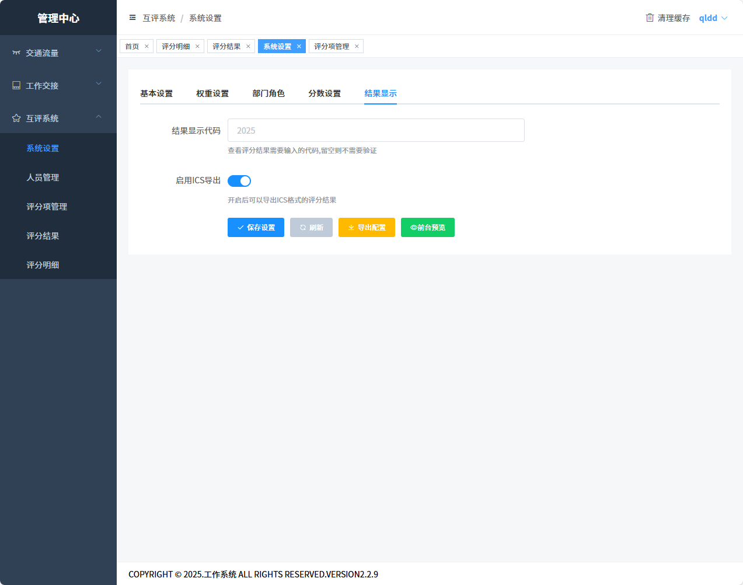
Task: Expand the 交通流量 menu chevron
Action: (x=99, y=51)
